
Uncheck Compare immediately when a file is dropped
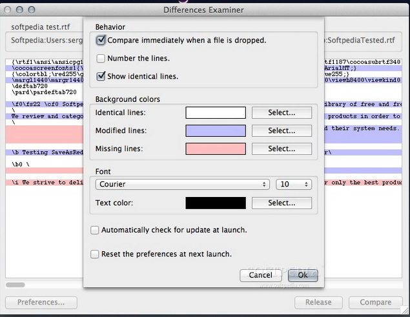point(101,40)
